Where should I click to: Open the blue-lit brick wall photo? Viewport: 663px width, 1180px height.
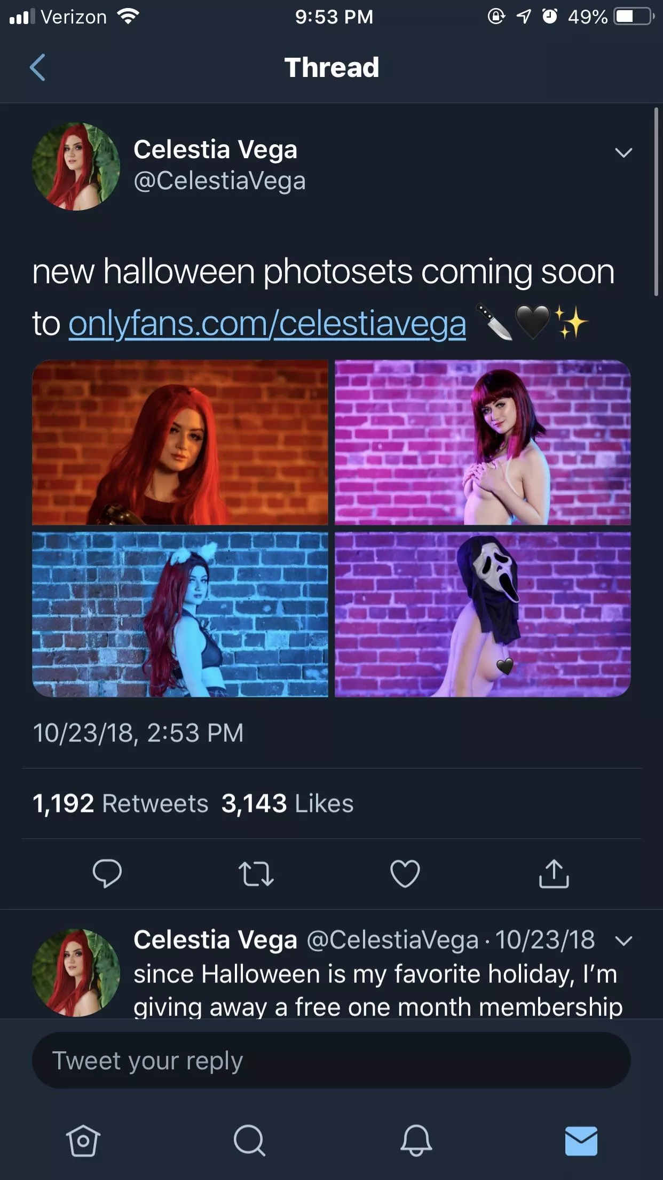click(x=180, y=615)
